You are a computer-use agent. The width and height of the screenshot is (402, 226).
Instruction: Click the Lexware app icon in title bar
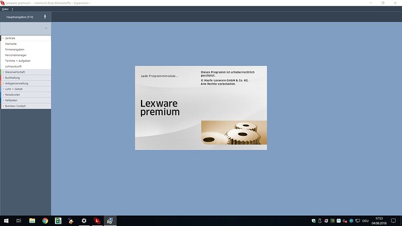2,3
